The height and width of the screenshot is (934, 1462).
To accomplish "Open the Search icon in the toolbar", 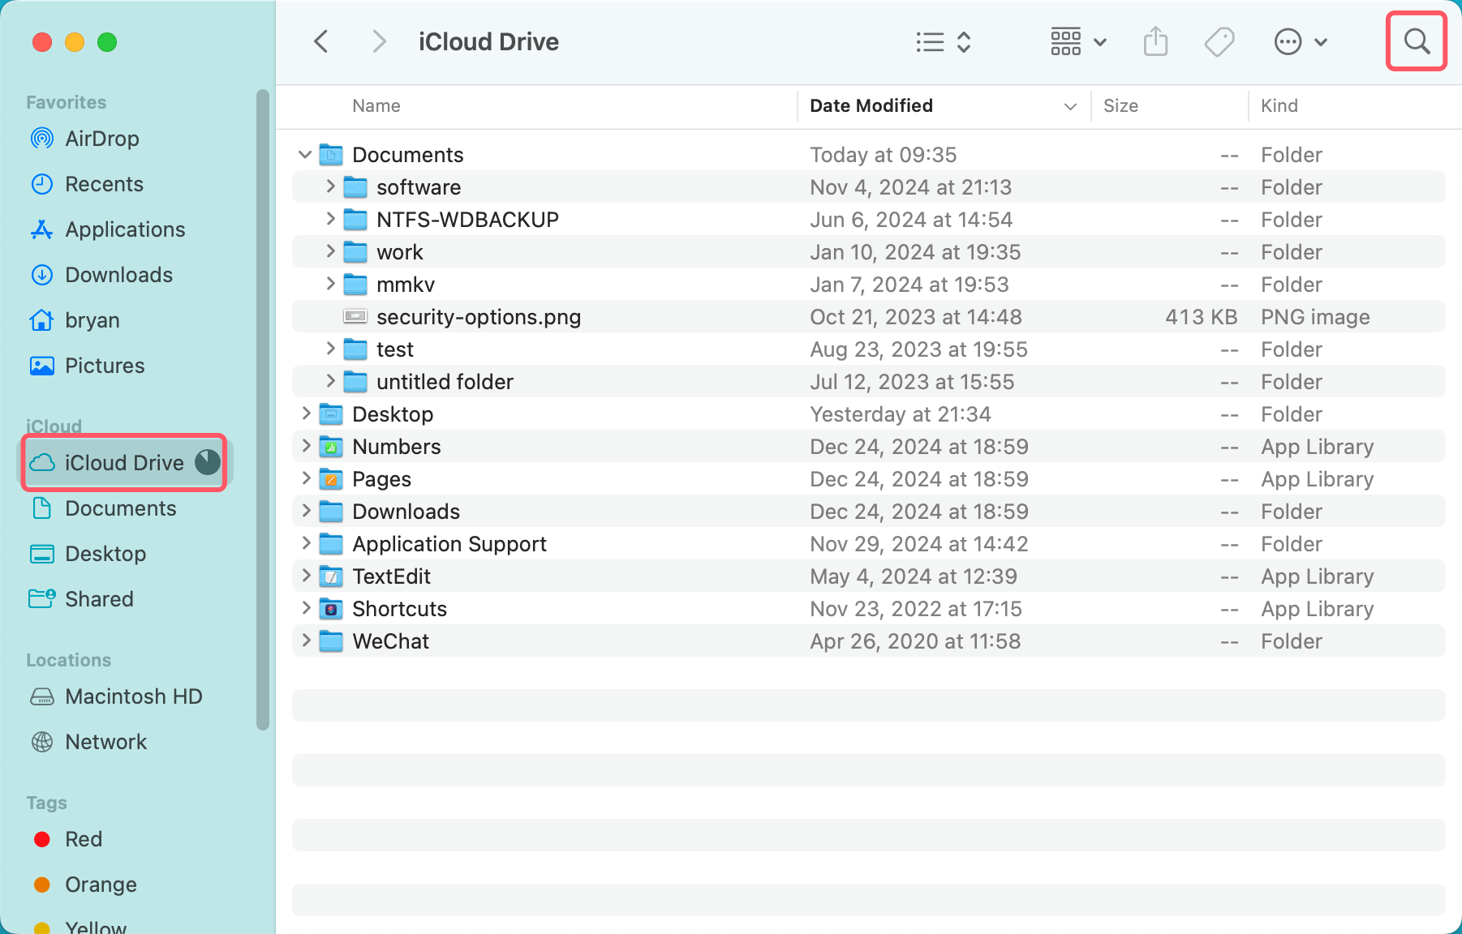I will tap(1416, 41).
